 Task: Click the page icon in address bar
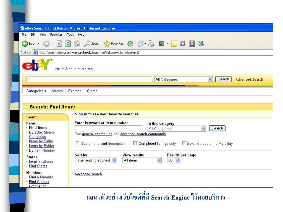pyautogui.click(x=36, y=52)
